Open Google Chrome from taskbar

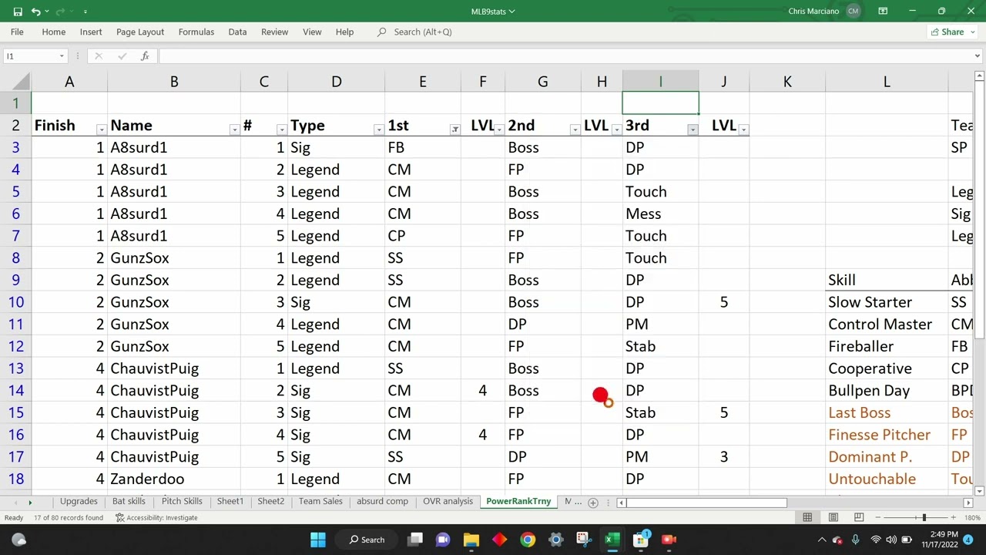pyautogui.click(x=528, y=540)
